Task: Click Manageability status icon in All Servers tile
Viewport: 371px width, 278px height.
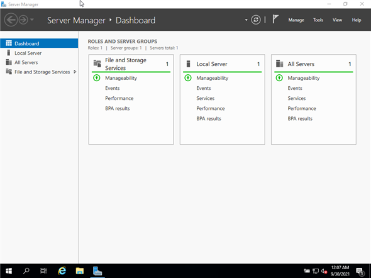Action: tap(279, 78)
